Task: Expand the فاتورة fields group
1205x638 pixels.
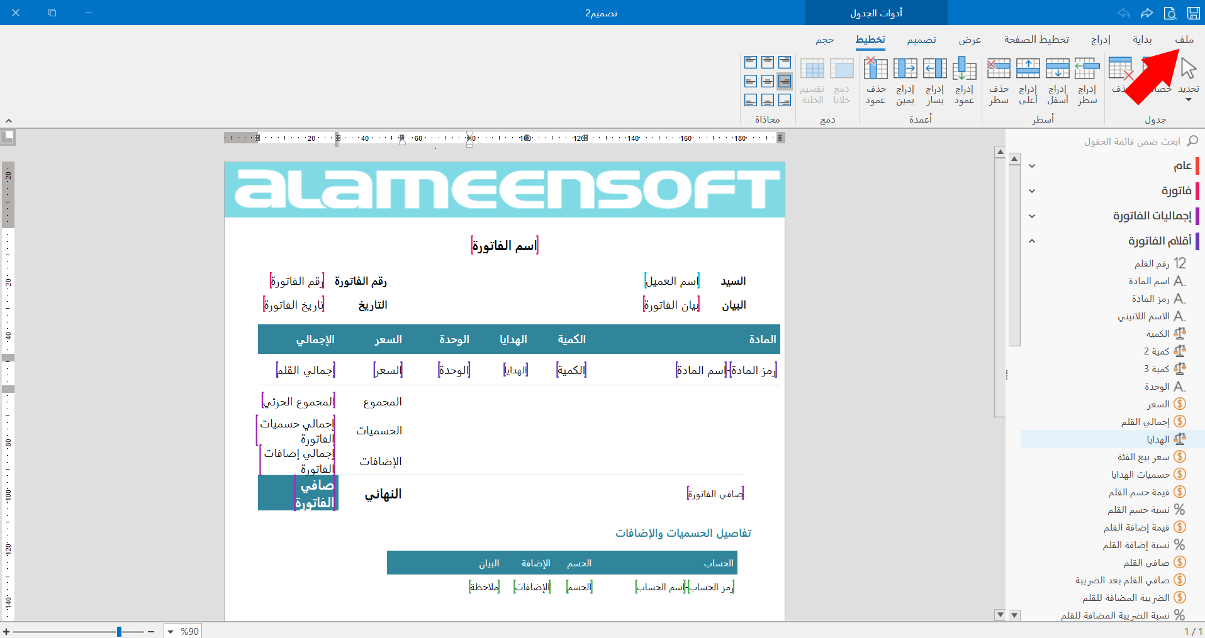Action: [x=1032, y=190]
